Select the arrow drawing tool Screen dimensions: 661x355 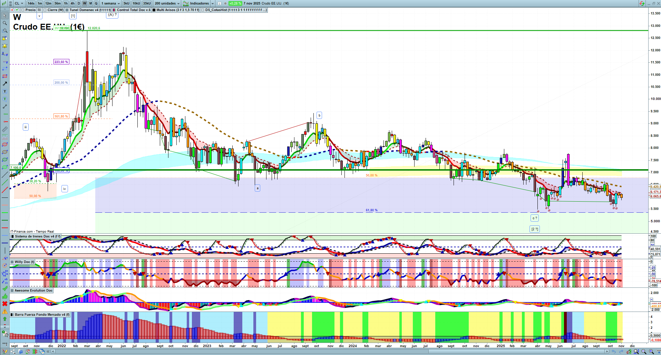click(5, 84)
